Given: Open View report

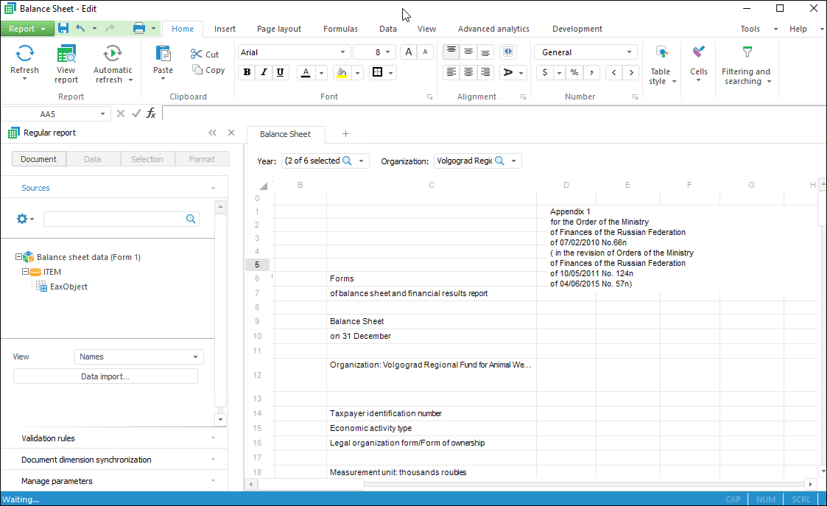Looking at the screenshot, I should (x=66, y=55).
